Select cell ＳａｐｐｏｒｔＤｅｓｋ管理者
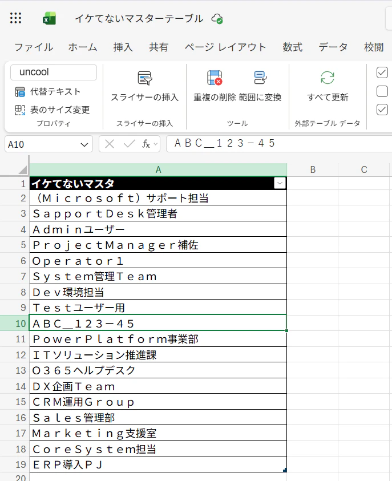This screenshot has height=481, width=392. click(x=158, y=213)
